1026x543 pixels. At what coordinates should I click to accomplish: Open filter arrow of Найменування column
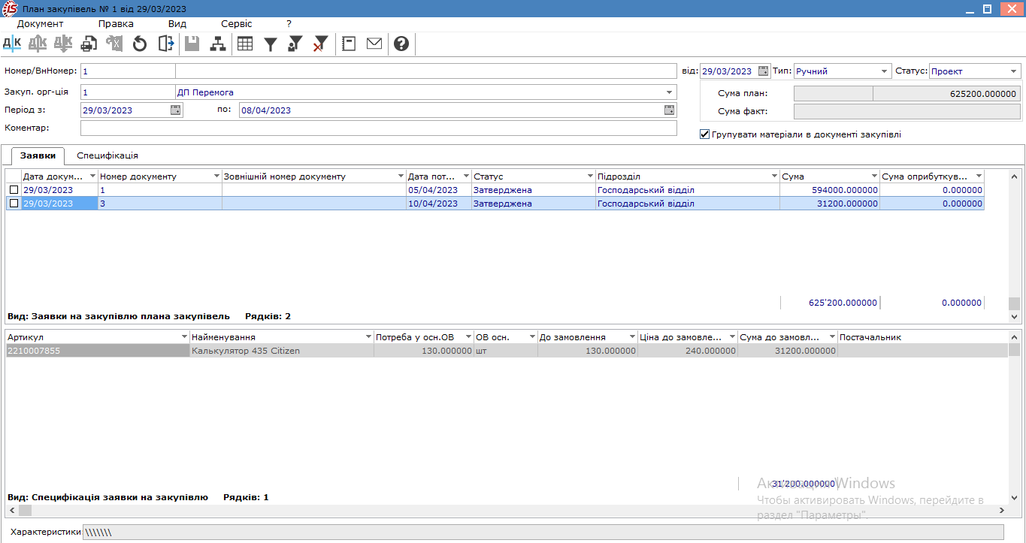[368, 337]
